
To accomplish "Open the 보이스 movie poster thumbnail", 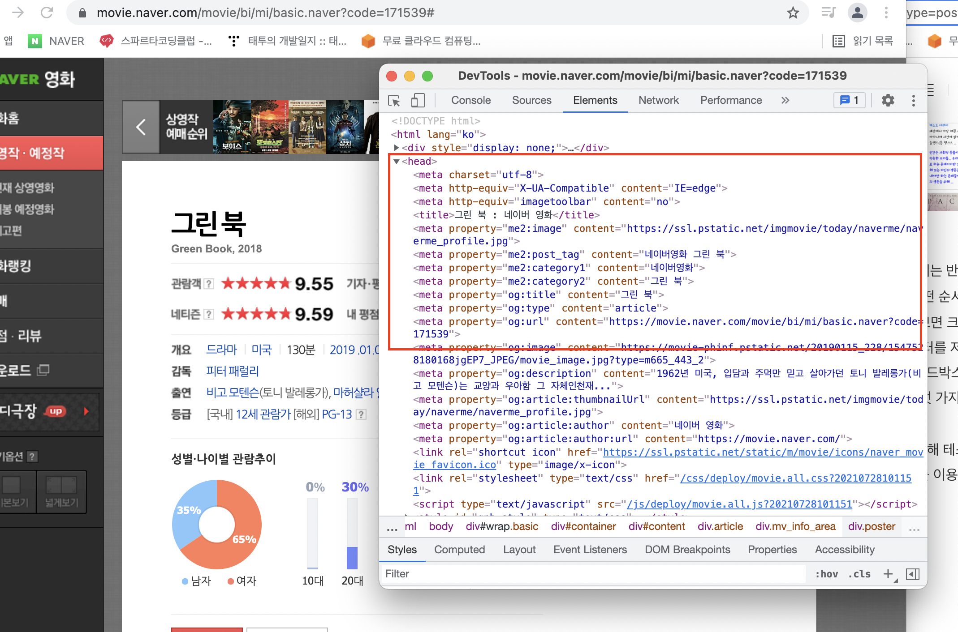I will [x=232, y=127].
